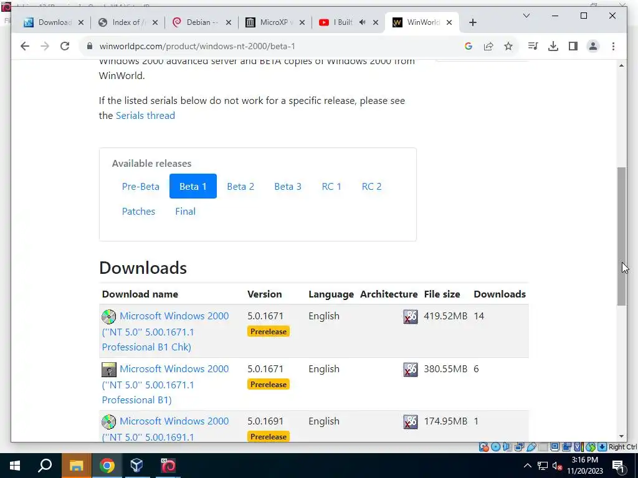Click x86 architecture icon in 380.55MB row
638x478 pixels.
(x=410, y=370)
